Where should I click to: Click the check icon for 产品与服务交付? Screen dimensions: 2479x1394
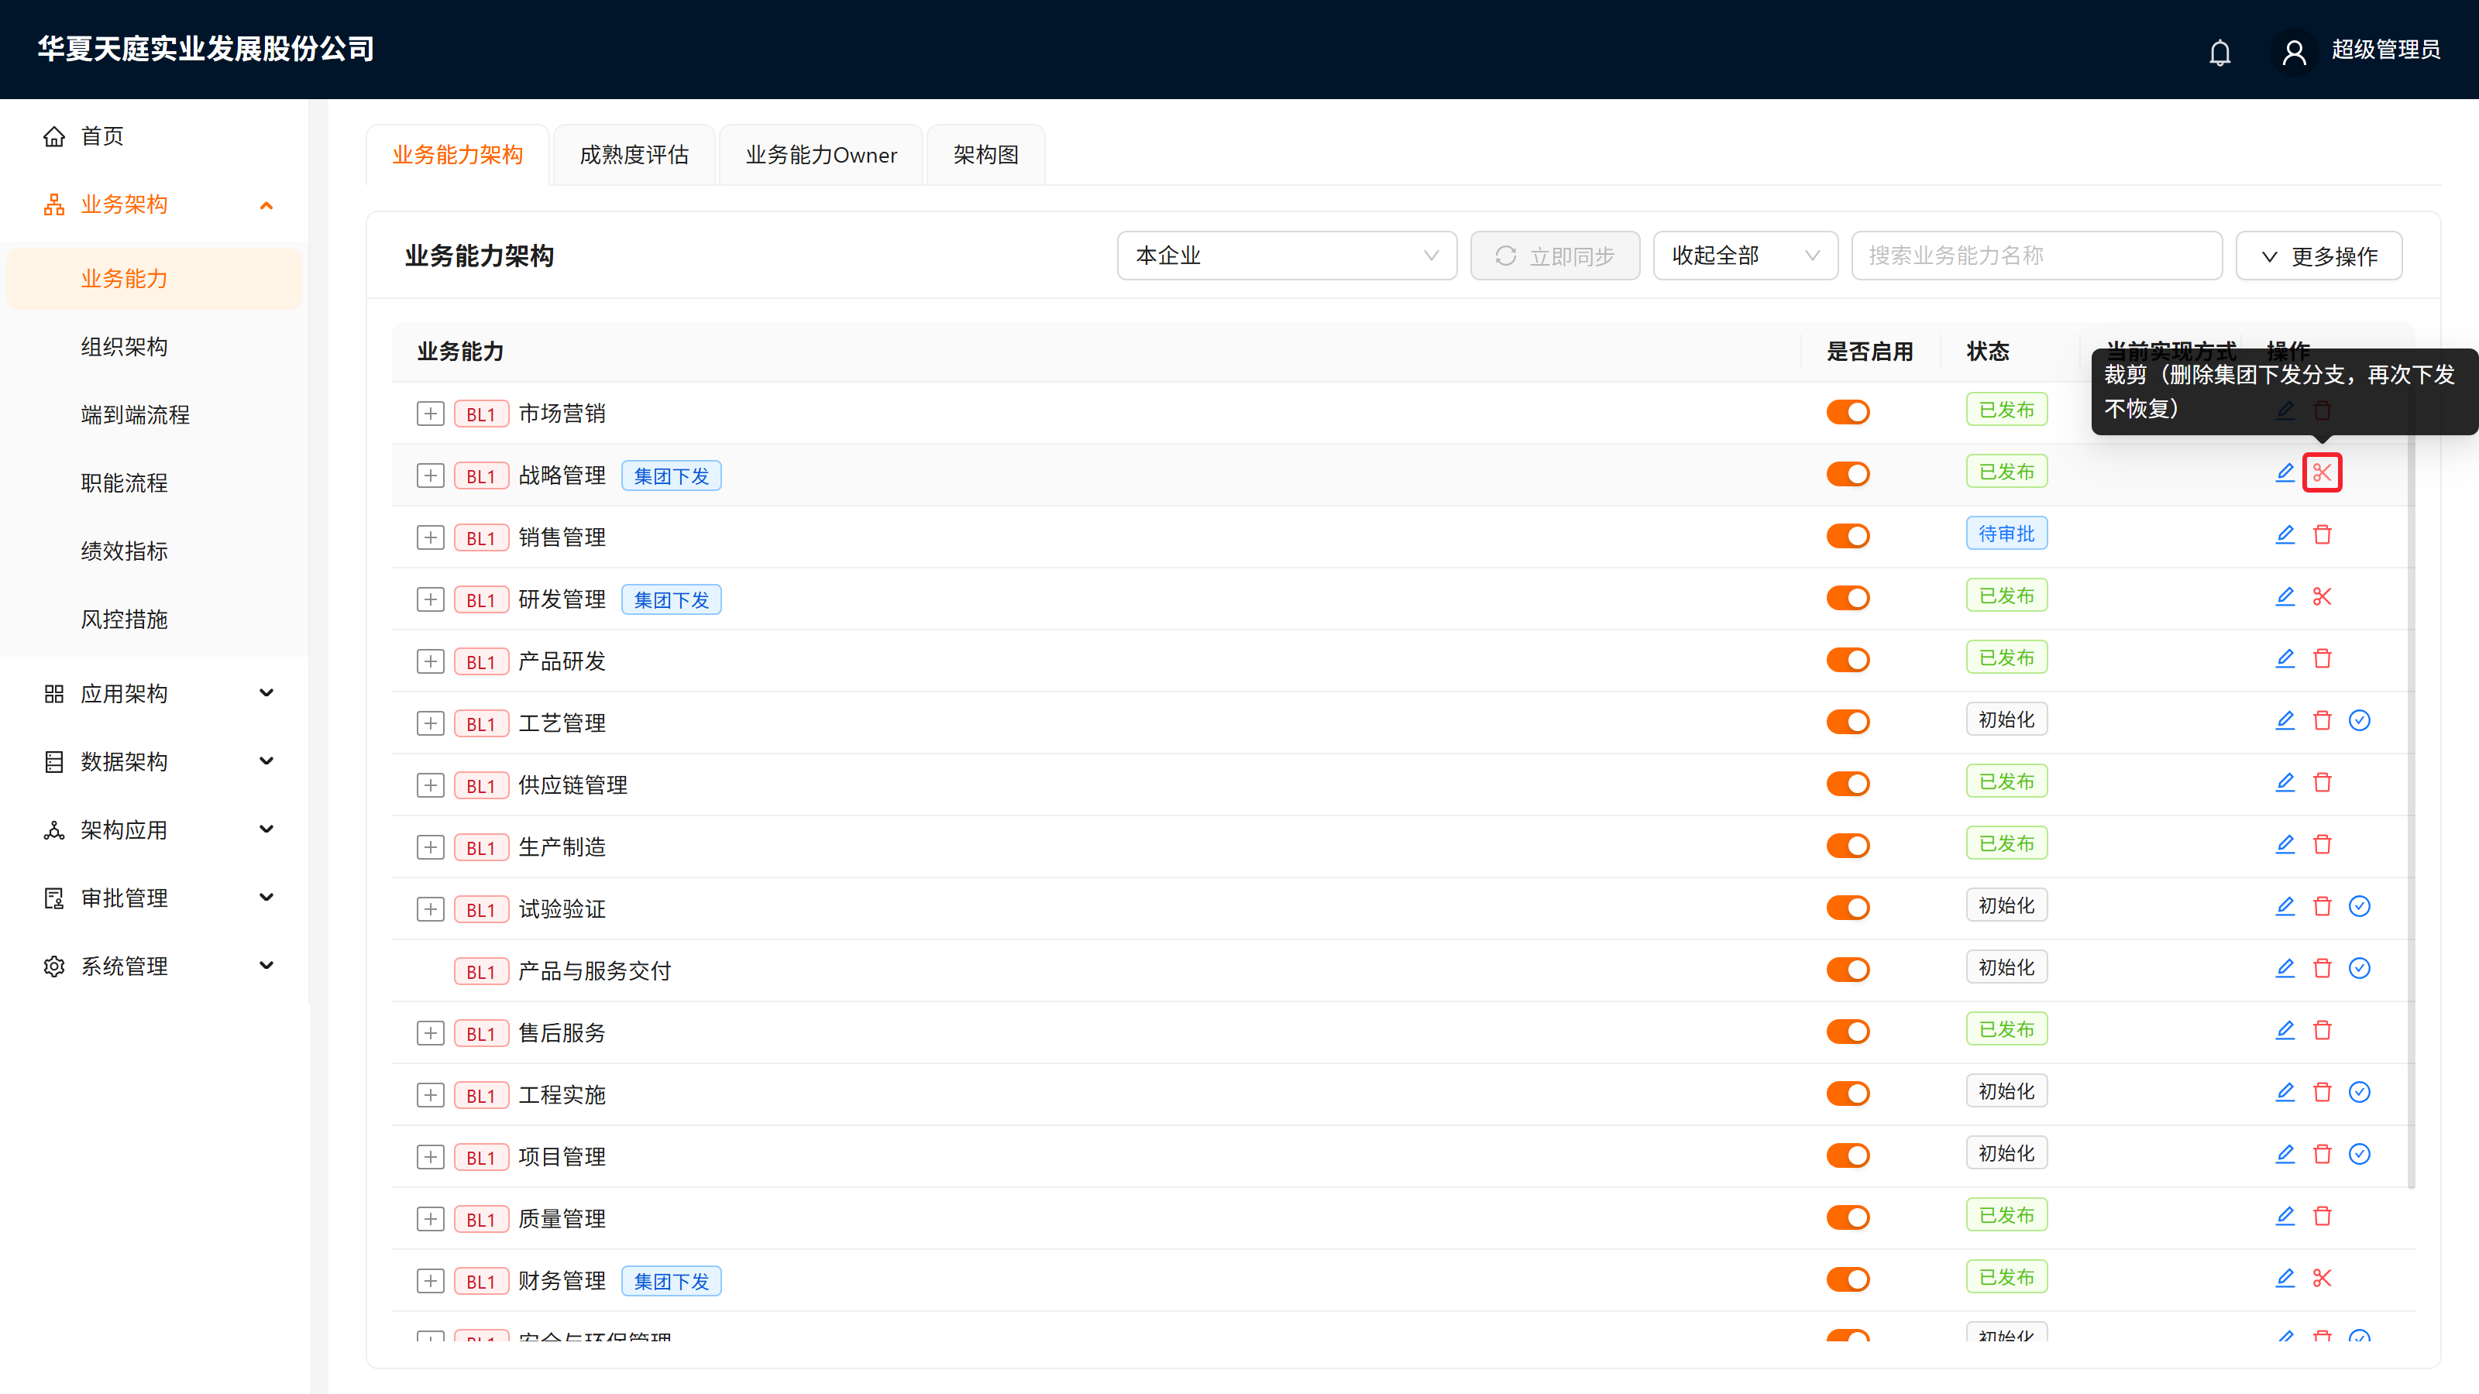pos(2359,969)
